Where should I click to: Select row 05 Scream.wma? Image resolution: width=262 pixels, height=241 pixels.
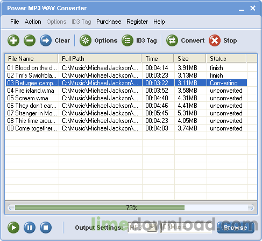pos(126,98)
